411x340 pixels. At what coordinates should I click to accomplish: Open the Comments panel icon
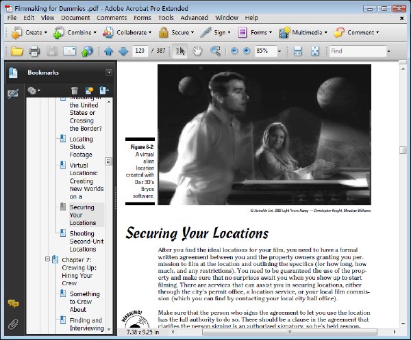tap(13, 304)
